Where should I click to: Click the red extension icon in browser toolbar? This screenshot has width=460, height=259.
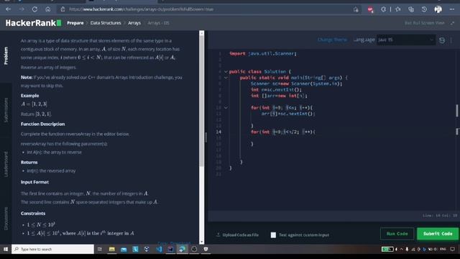point(370,9)
